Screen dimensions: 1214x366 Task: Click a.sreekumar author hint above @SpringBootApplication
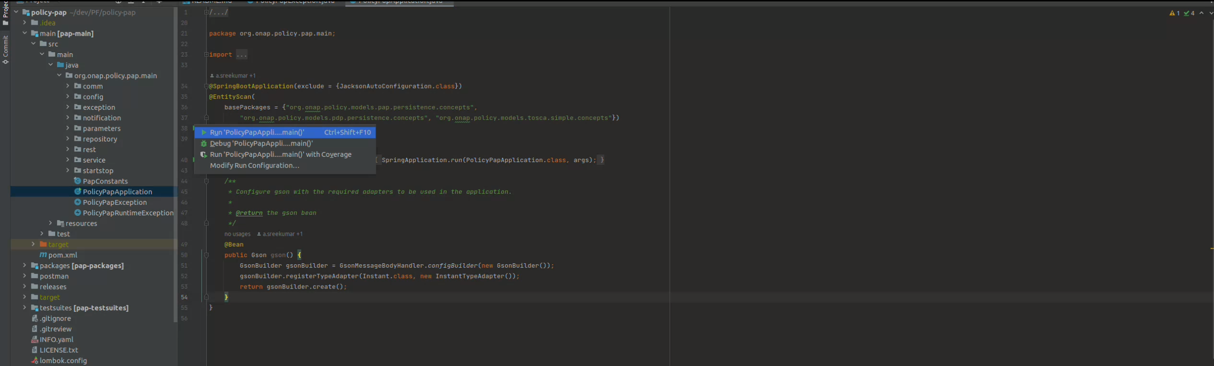pyautogui.click(x=233, y=76)
